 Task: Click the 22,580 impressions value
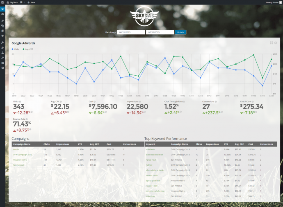[137, 106]
